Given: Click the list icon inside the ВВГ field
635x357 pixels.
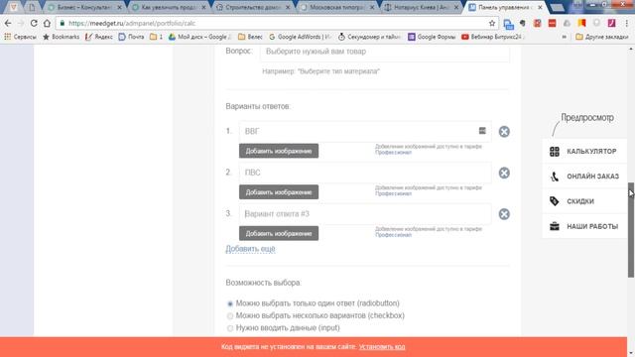Looking at the screenshot, I should click(x=482, y=130).
